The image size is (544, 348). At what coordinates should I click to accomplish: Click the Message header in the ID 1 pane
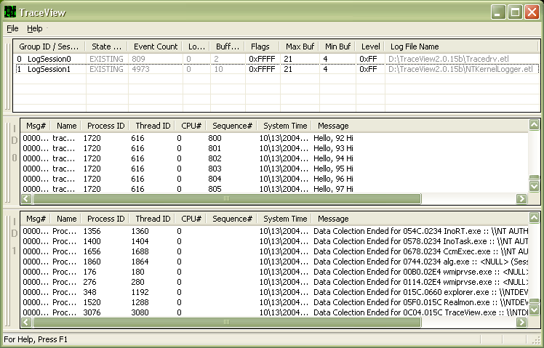333,219
